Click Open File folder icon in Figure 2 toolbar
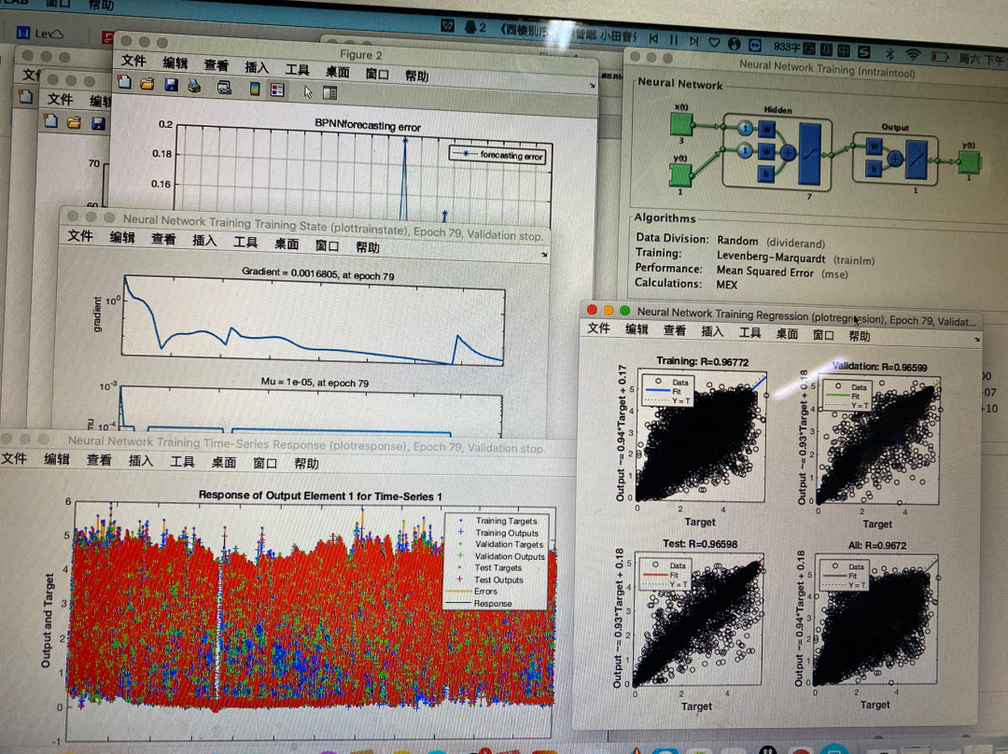 coord(147,84)
